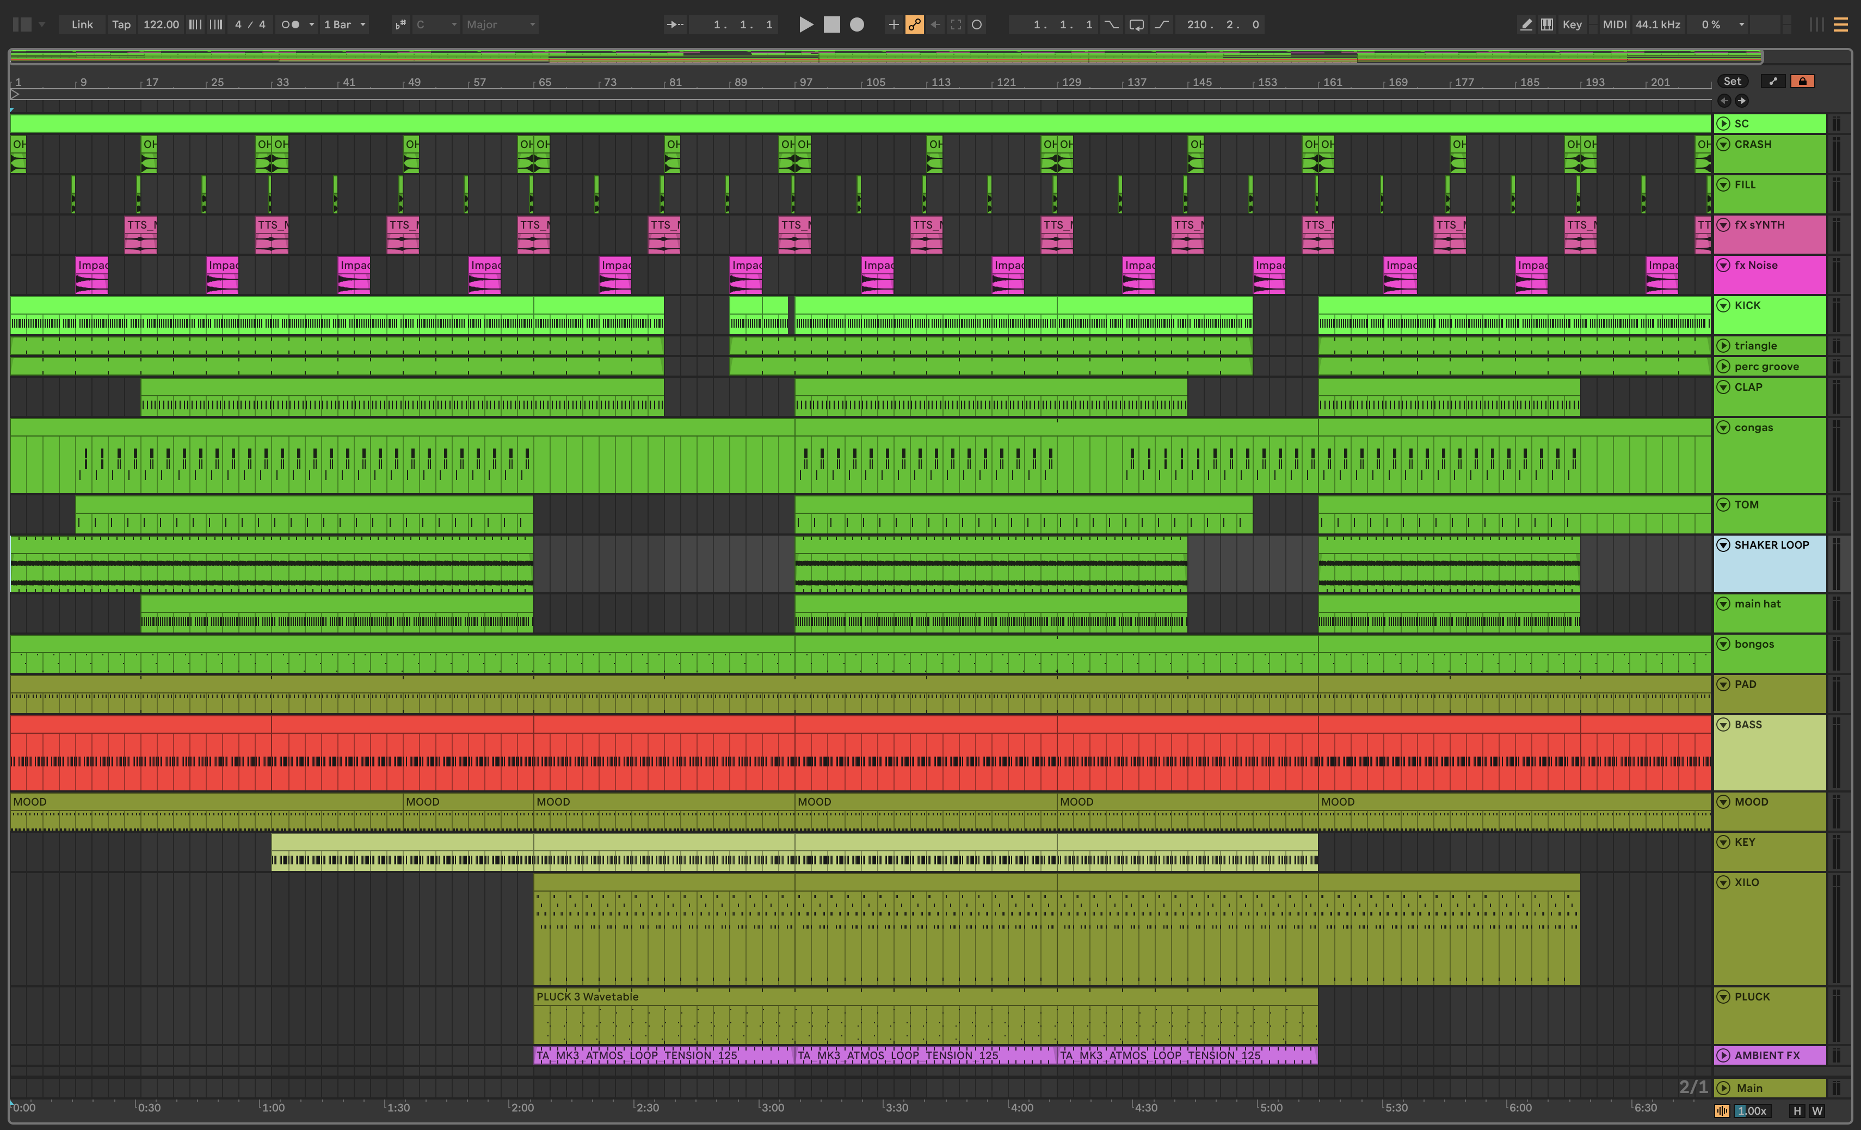Click the 122.00 tempo field
Screen dimensions: 1861x1130
(x=161, y=24)
